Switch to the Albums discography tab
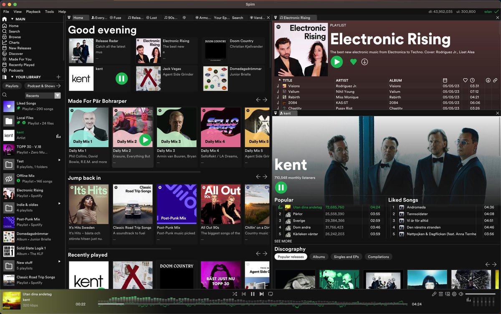The width and height of the screenshot is (501, 314). (x=319, y=257)
